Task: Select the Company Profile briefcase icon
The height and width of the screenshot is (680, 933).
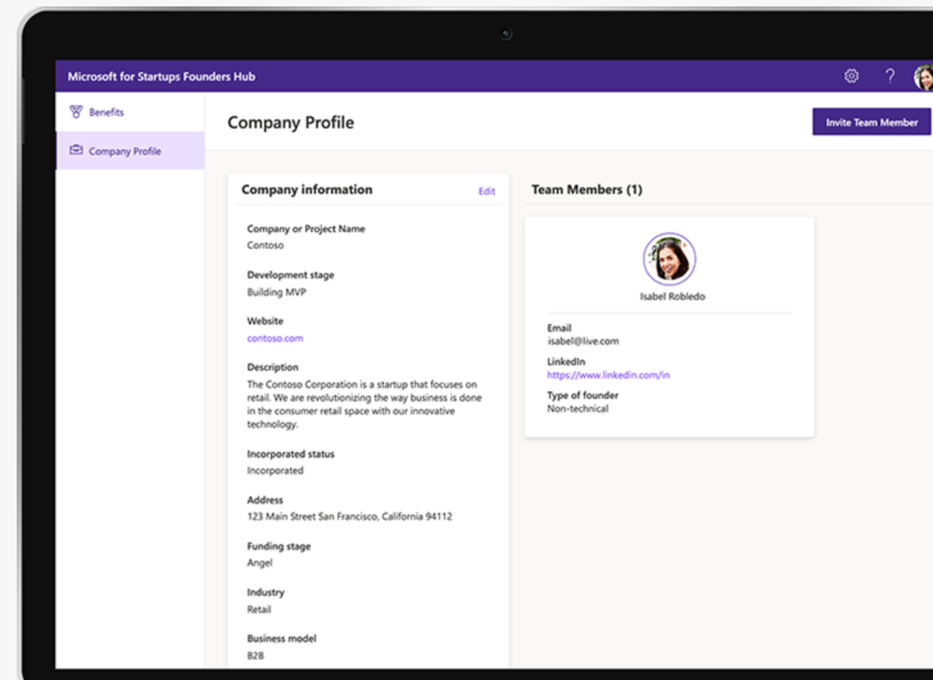Action: tap(76, 150)
